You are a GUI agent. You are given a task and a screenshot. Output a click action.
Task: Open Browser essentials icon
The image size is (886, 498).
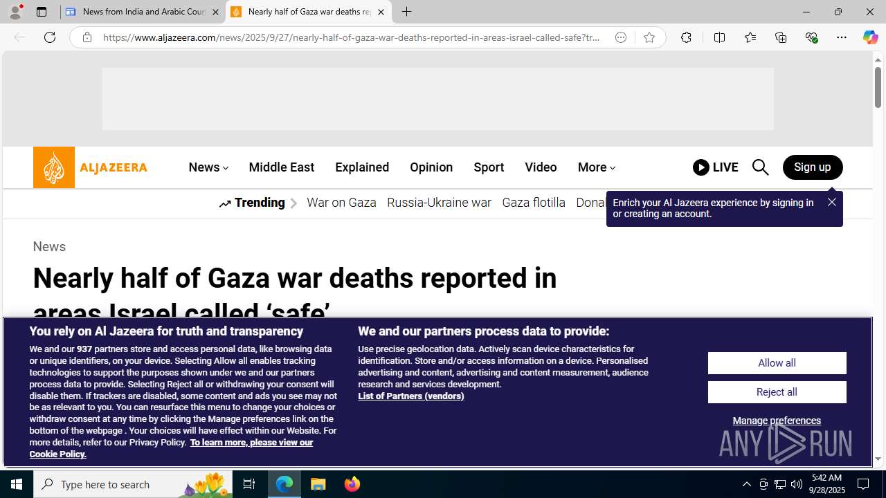(x=811, y=37)
